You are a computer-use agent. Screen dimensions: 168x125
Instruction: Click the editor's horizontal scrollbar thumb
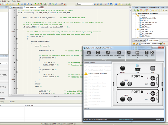[x=18, y=95]
